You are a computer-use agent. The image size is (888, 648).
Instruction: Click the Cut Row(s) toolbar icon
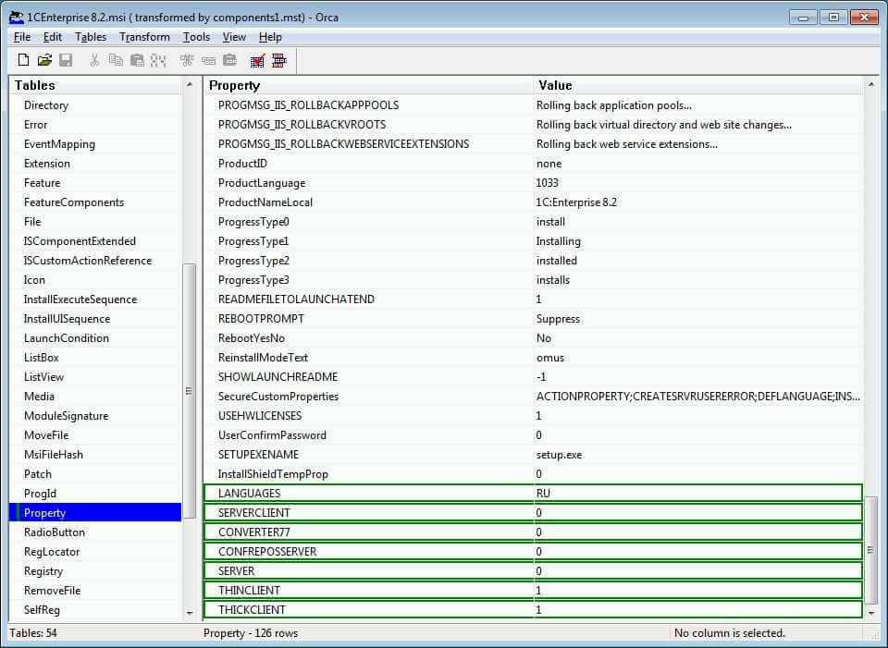[x=187, y=60]
